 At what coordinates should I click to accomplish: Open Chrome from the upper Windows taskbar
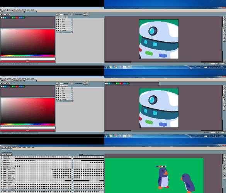(116, 67)
